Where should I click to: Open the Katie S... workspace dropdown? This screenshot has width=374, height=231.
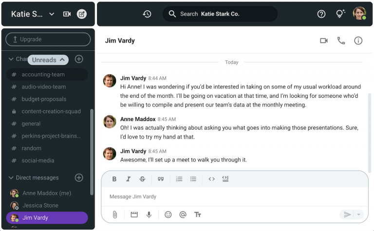click(52, 14)
